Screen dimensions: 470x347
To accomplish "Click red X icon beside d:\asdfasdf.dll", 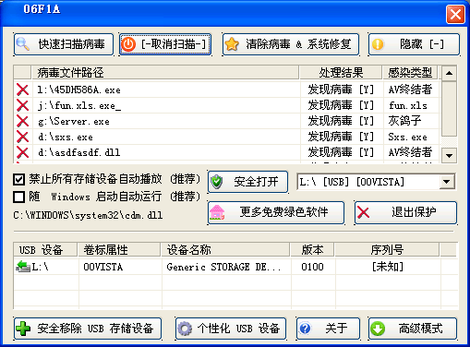I will click(x=22, y=152).
